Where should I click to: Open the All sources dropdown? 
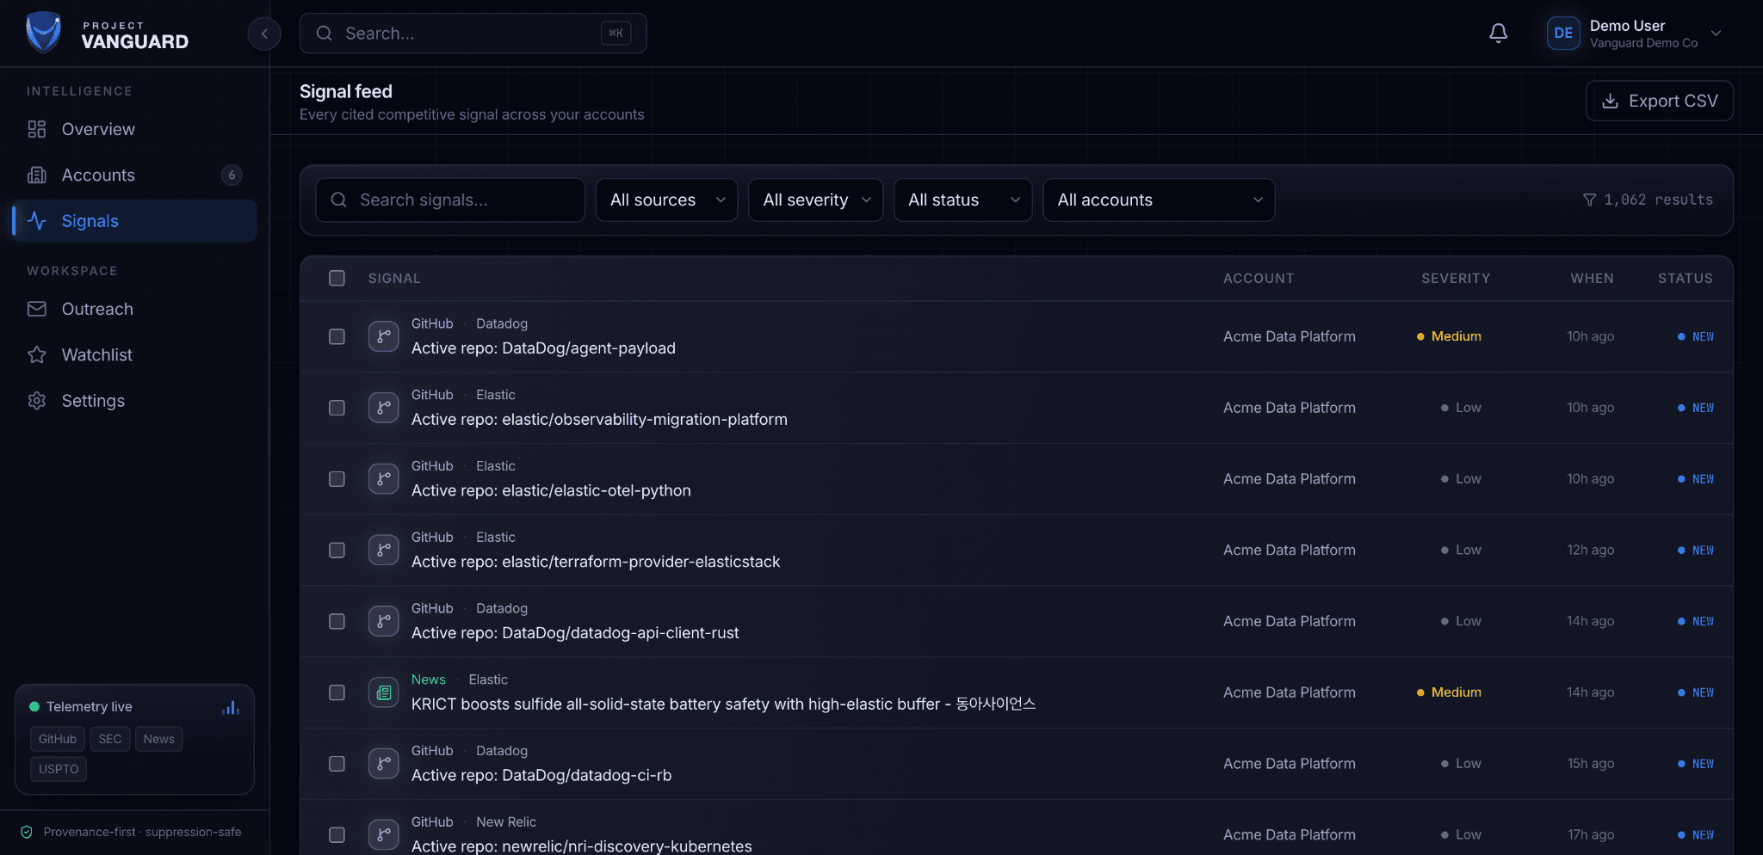(666, 200)
